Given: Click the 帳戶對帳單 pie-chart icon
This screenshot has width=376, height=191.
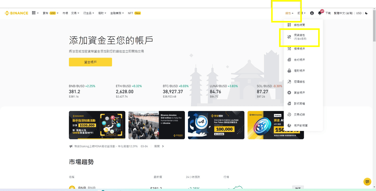Looking at the screenshot, I should point(289,125).
